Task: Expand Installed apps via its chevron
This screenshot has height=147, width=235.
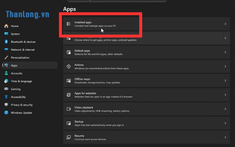Action: [x=225, y=24]
